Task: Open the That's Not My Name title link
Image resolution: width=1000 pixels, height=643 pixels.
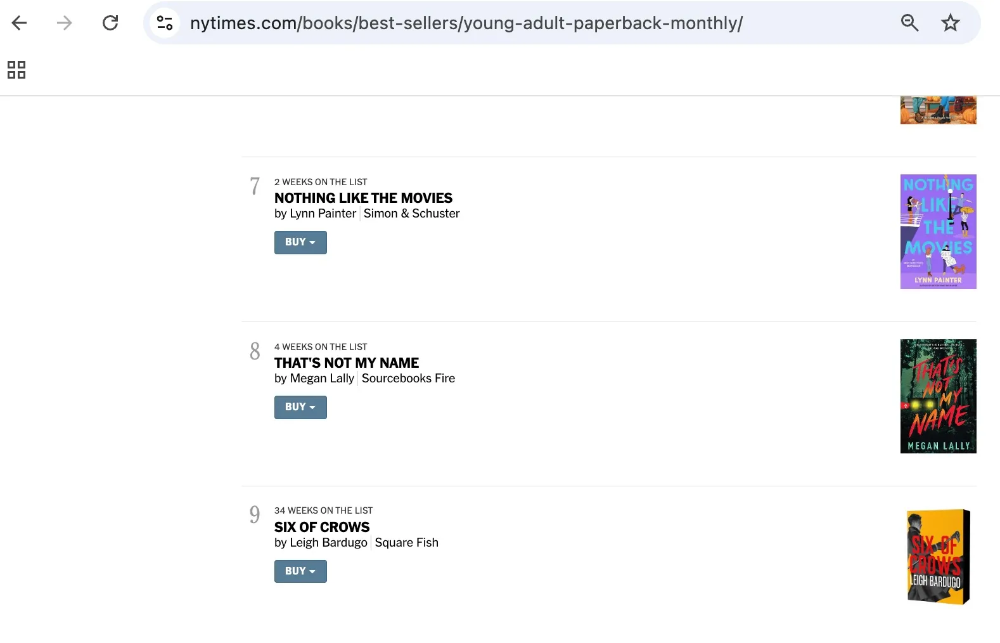Action: (346, 363)
